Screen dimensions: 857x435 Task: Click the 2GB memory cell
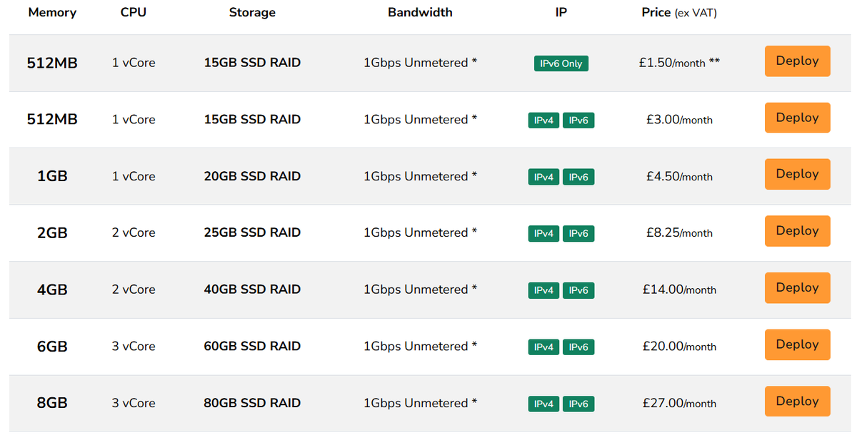(x=52, y=232)
